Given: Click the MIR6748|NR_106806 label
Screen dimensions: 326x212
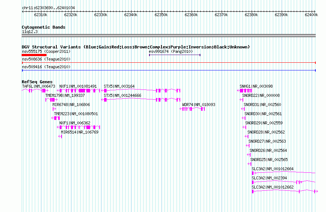Looking at the screenshot, I should coord(71,105).
